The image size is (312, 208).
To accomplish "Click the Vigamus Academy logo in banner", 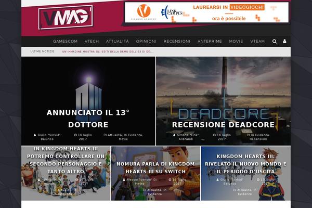I will [x=144, y=12].
